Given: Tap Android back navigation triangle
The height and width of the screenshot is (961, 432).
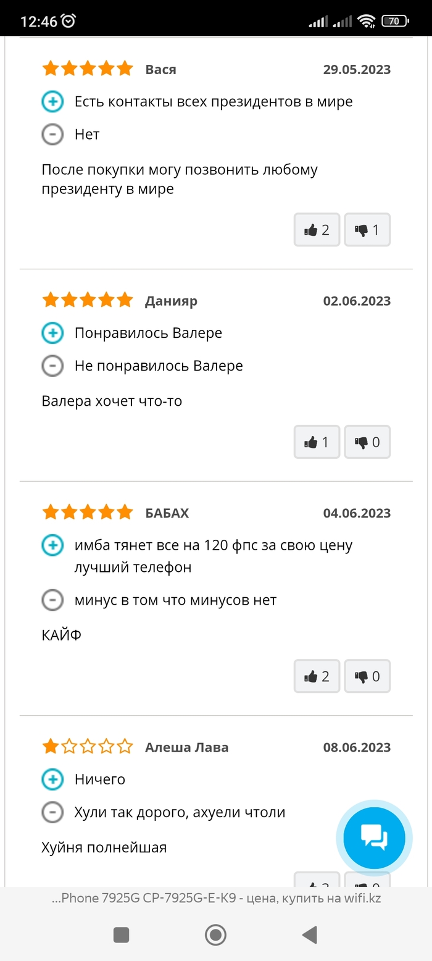Looking at the screenshot, I should [310, 935].
